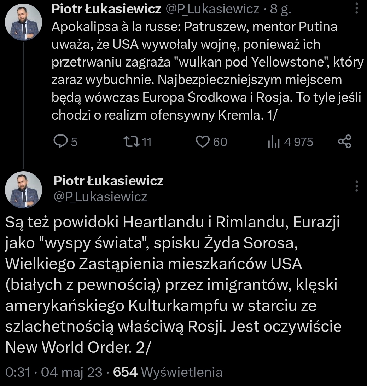Share the first tweet via share icon
This screenshot has height=386, width=367.
click(345, 142)
